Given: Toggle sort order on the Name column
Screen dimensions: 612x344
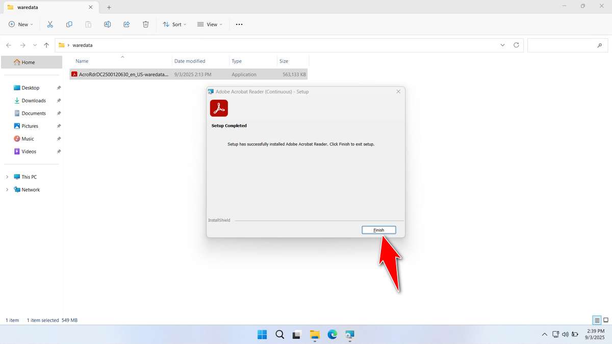Looking at the screenshot, I should [x=82, y=61].
